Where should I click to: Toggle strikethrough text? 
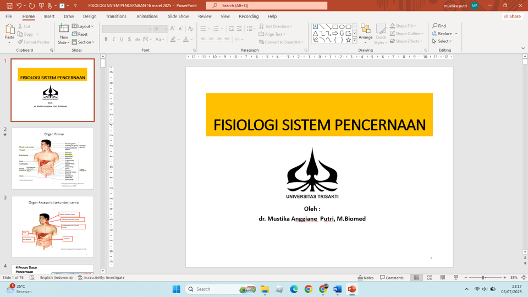(137, 40)
